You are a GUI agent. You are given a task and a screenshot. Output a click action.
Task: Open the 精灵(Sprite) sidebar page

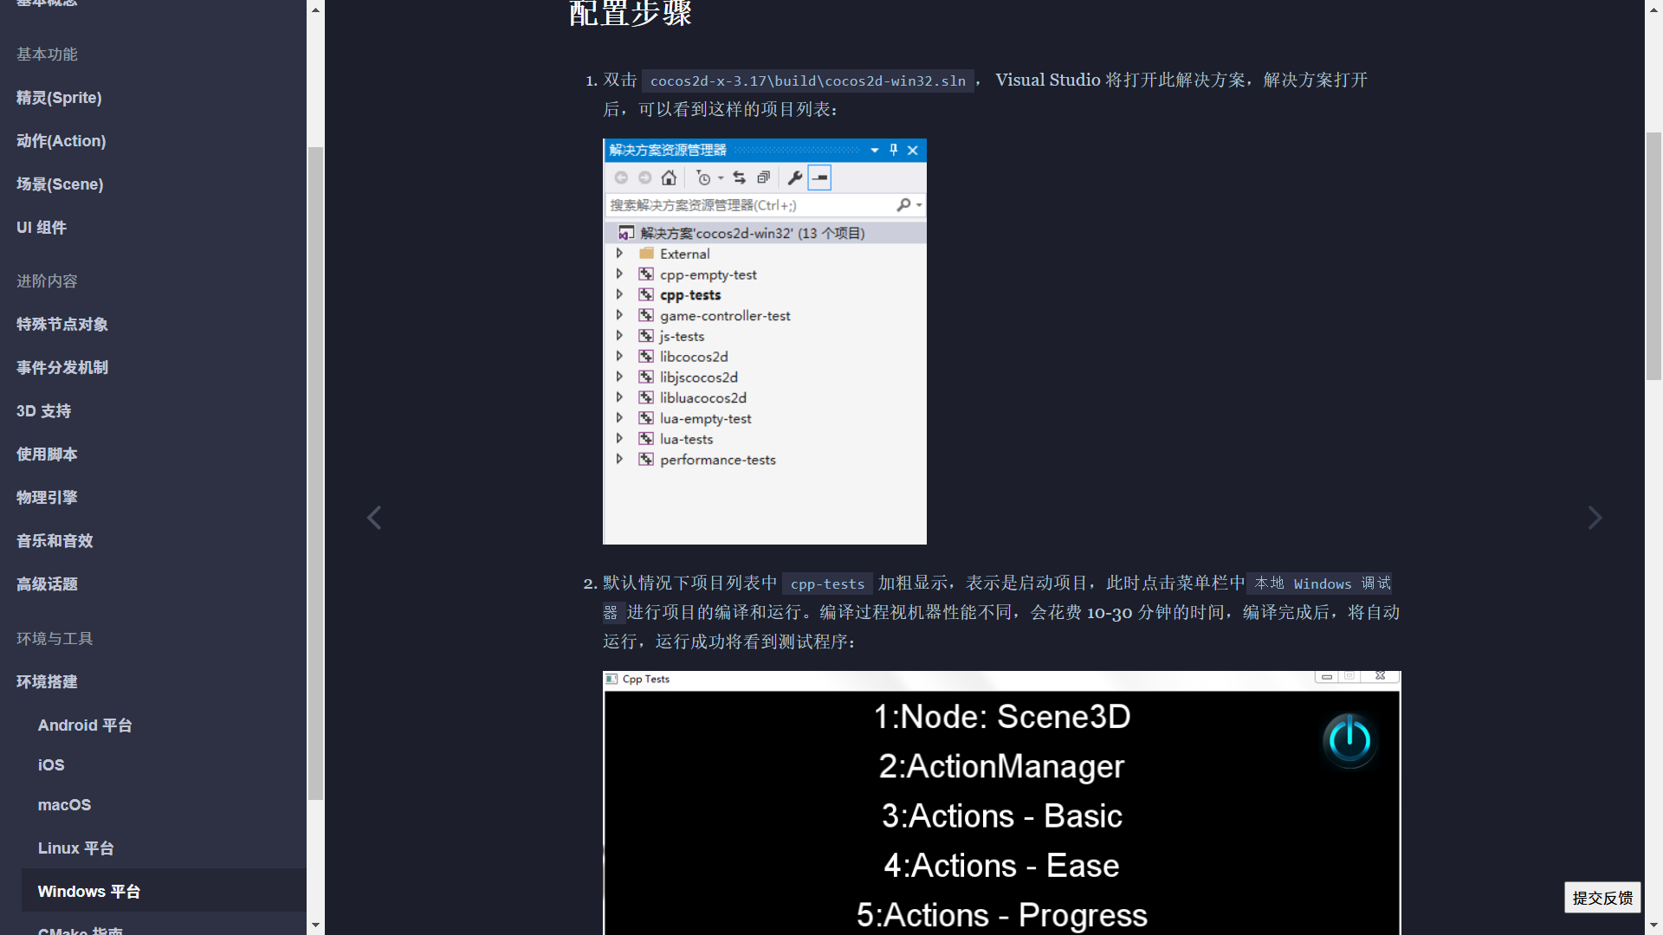point(59,98)
